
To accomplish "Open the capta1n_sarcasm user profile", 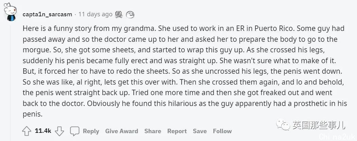I will pyautogui.click(x=47, y=15).
